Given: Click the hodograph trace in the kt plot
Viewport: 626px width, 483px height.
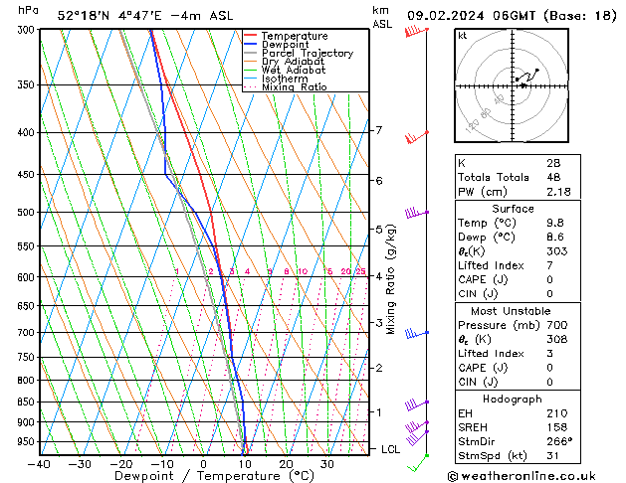Looking at the screenshot, I should coord(526,78).
